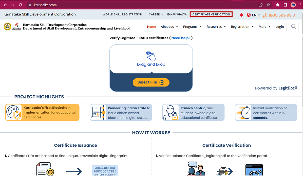This screenshot has width=304, height=178.
Task: Select the Home menu item
Action: 151,26
